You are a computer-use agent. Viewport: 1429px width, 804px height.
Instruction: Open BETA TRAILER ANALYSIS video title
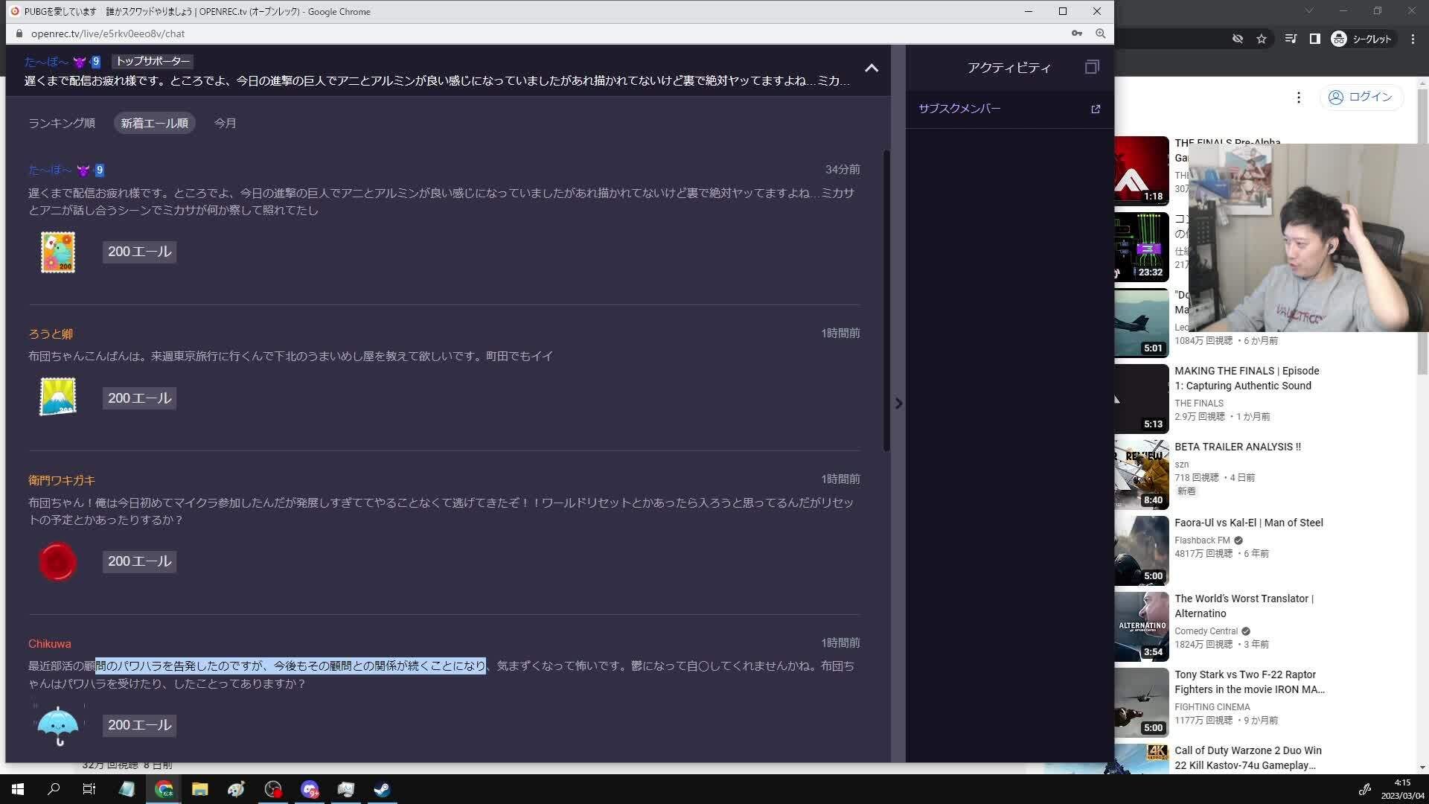(1238, 447)
